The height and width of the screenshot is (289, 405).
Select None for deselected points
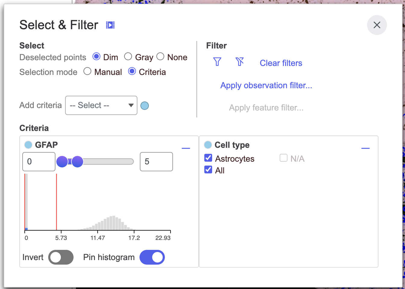[160, 57]
